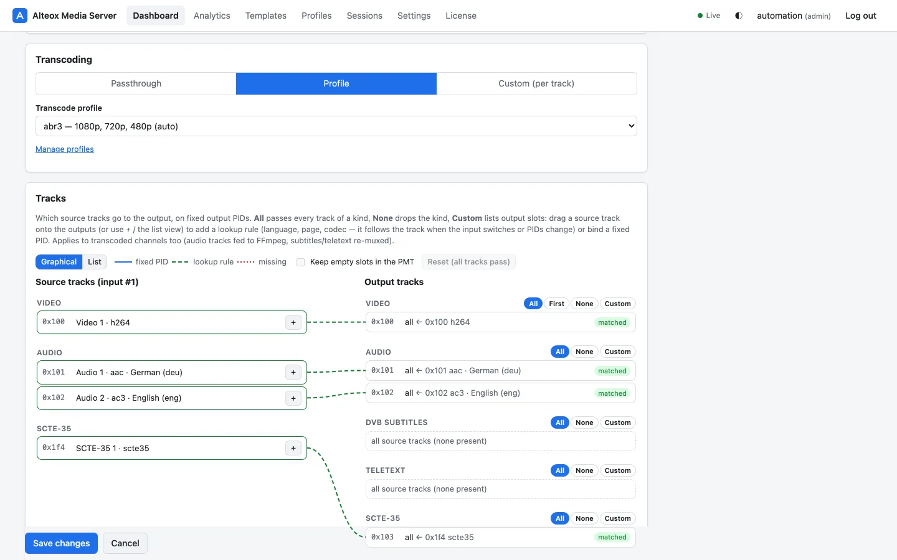Set AUDIO output tracks to Custom
The image size is (897, 560).
tap(618, 352)
